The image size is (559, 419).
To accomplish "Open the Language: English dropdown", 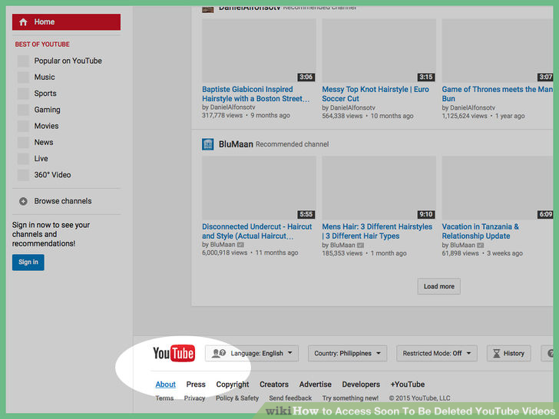I will point(252,354).
